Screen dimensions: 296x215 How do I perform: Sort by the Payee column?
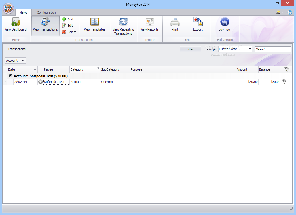pyautogui.click(x=56, y=69)
